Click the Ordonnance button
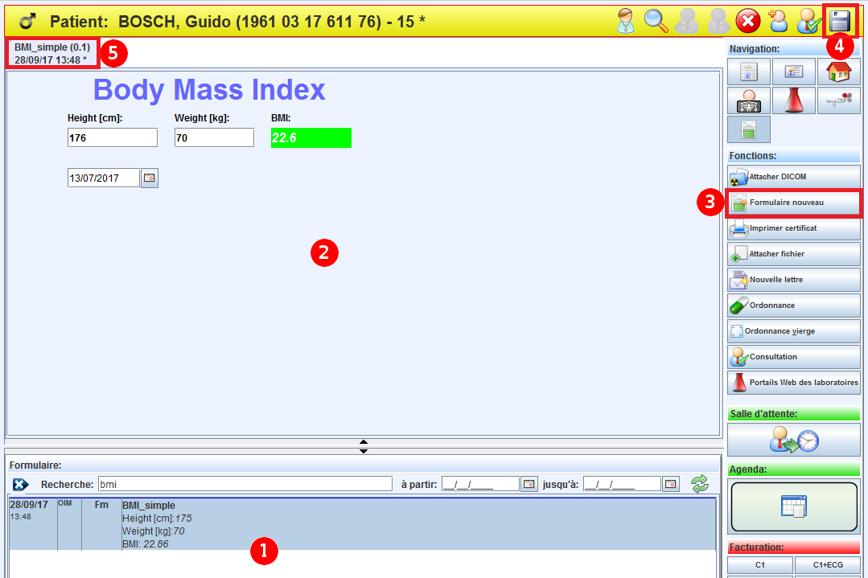 [793, 305]
